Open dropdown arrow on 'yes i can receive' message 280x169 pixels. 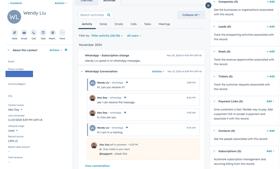[125, 98]
